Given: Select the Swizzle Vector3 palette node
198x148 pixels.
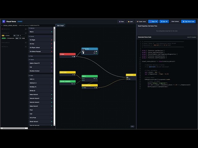Looking at the screenshot, I should 41,99.
